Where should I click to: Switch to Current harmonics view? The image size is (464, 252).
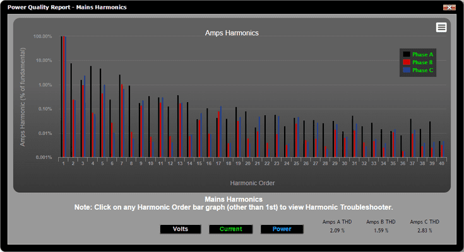click(231, 229)
